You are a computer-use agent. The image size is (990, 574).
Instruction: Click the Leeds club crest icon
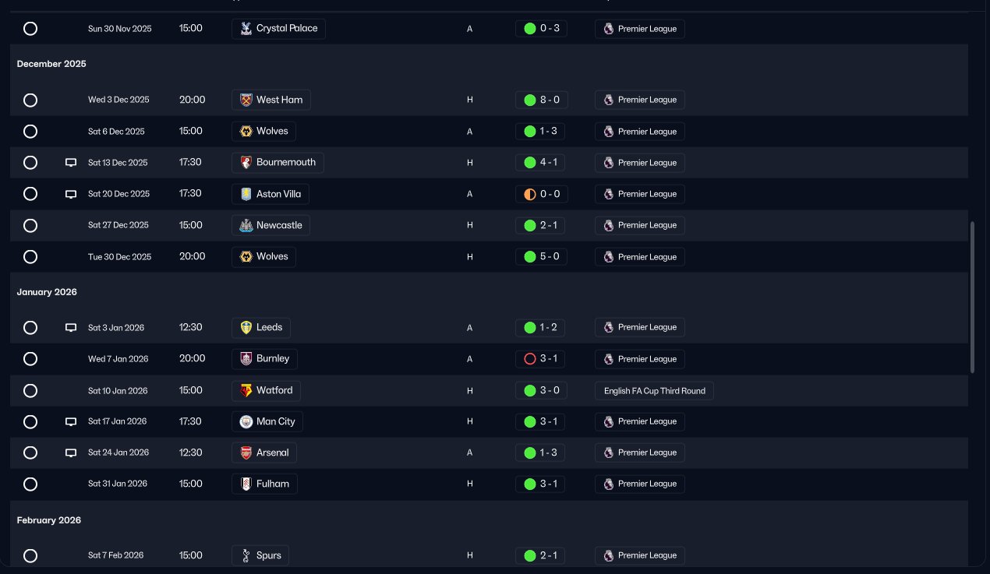246,328
